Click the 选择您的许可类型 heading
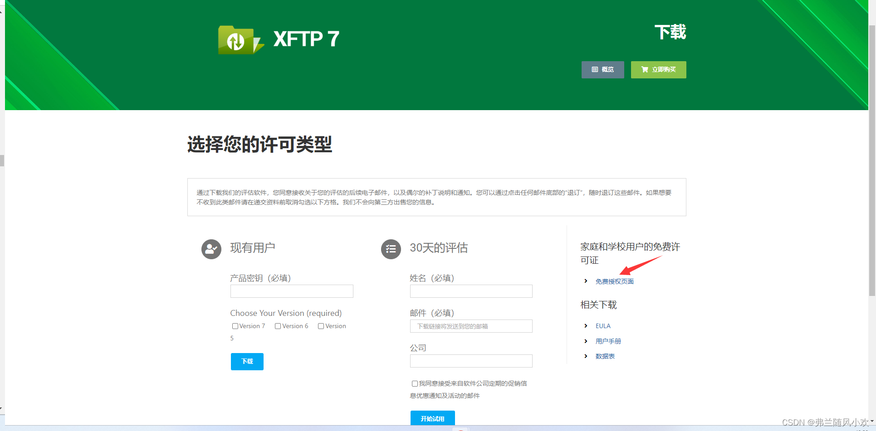 coord(259,145)
